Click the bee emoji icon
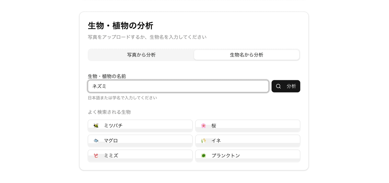This screenshot has height=183, width=389. point(96,125)
